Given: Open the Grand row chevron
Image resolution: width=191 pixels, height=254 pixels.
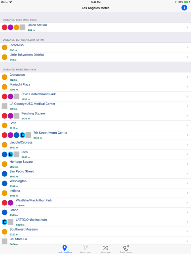Looking at the screenshot, I should pos(187,212).
